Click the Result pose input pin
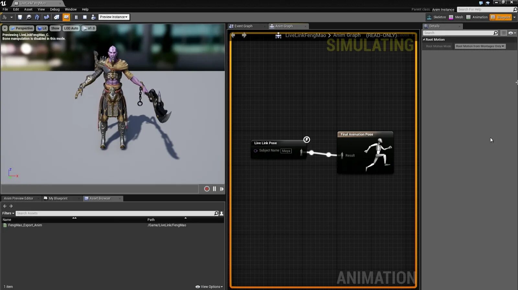The width and height of the screenshot is (518, 290). tap(342, 156)
